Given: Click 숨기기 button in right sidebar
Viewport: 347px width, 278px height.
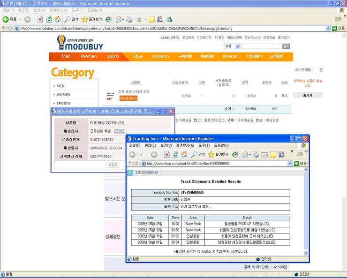Looking at the screenshot, I should (x=308, y=95).
